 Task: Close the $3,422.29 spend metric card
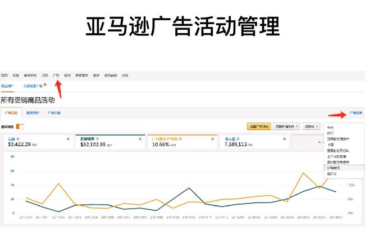pyautogui.click(x=68, y=139)
